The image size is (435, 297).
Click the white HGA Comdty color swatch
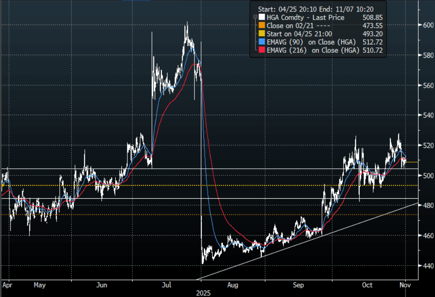[x=262, y=18]
